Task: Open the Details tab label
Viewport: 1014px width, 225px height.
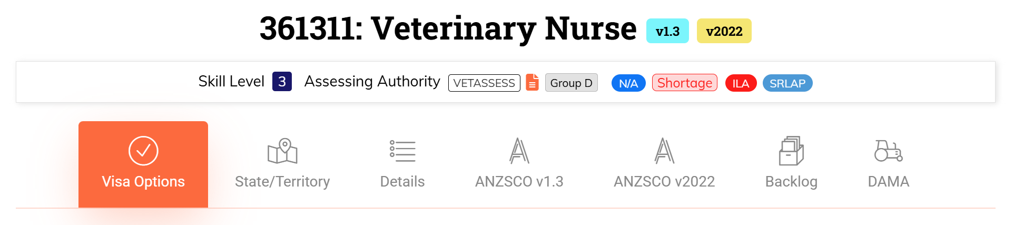Action: tap(402, 181)
